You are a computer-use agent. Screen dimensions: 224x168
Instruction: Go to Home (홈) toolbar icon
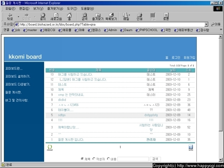coord(69,17)
